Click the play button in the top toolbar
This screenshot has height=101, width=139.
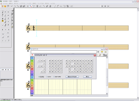(x=108, y=6)
